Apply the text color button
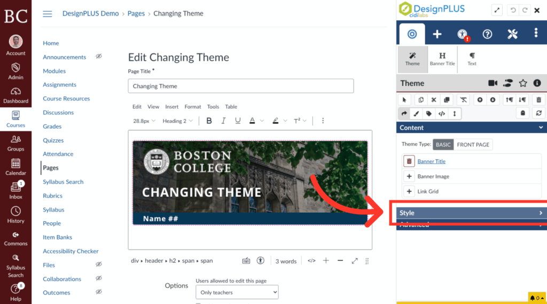Screen dimensions: 547x304 coord(252,121)
